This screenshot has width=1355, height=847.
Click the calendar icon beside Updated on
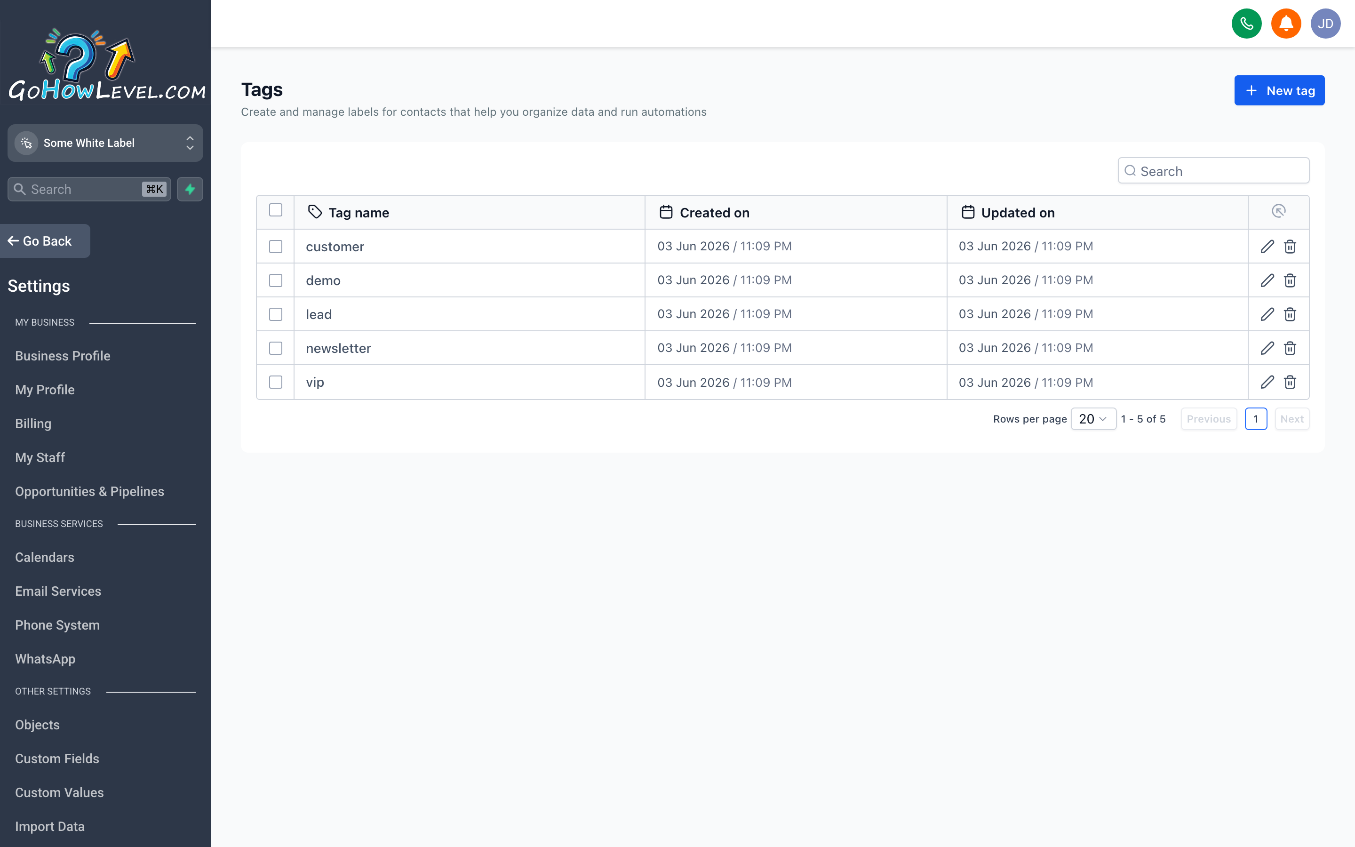(x=967, y=212)
